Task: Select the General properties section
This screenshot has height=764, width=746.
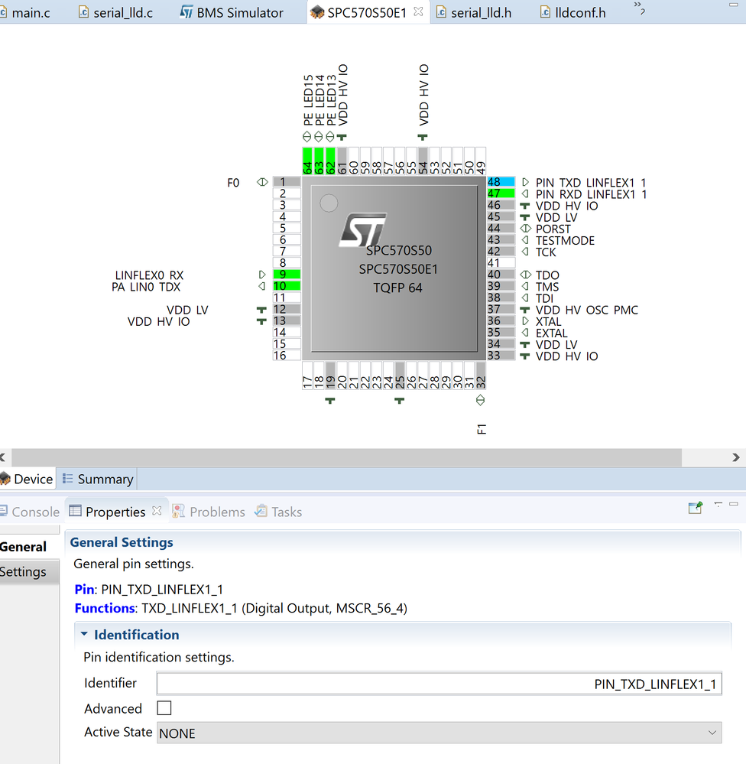Action: (29, 547)
